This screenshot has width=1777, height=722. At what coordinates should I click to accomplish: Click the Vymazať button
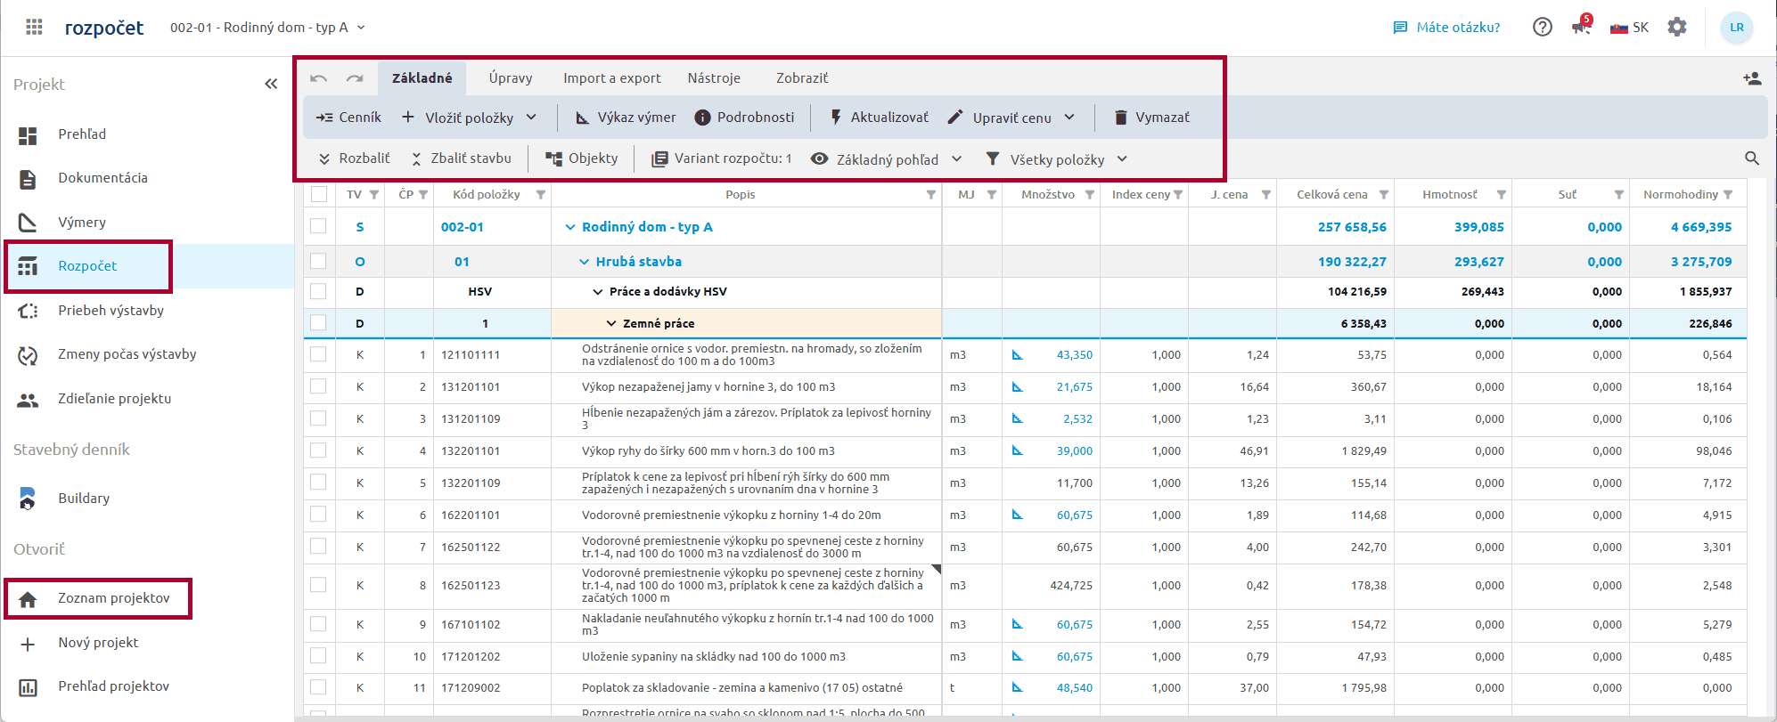(x=1151, y=118)
